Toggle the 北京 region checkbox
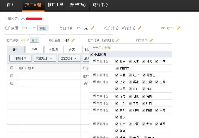The width and height of the screenshot is (199, 138). pos(117,61)
